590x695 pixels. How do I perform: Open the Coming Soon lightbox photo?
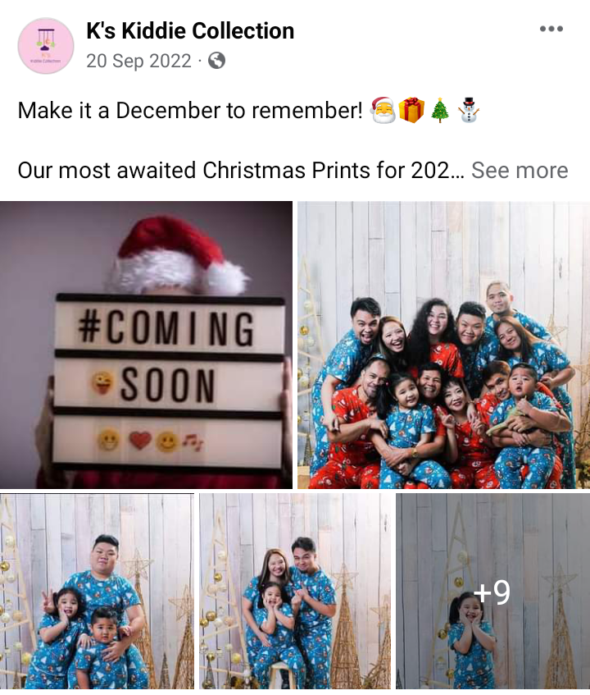tap(146, 345)
